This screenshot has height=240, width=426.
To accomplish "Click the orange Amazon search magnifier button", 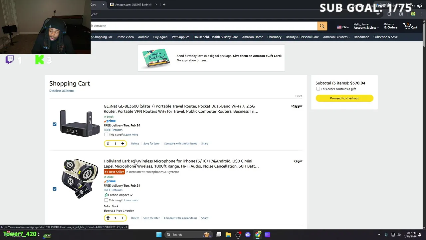I will tap(322, 26).
